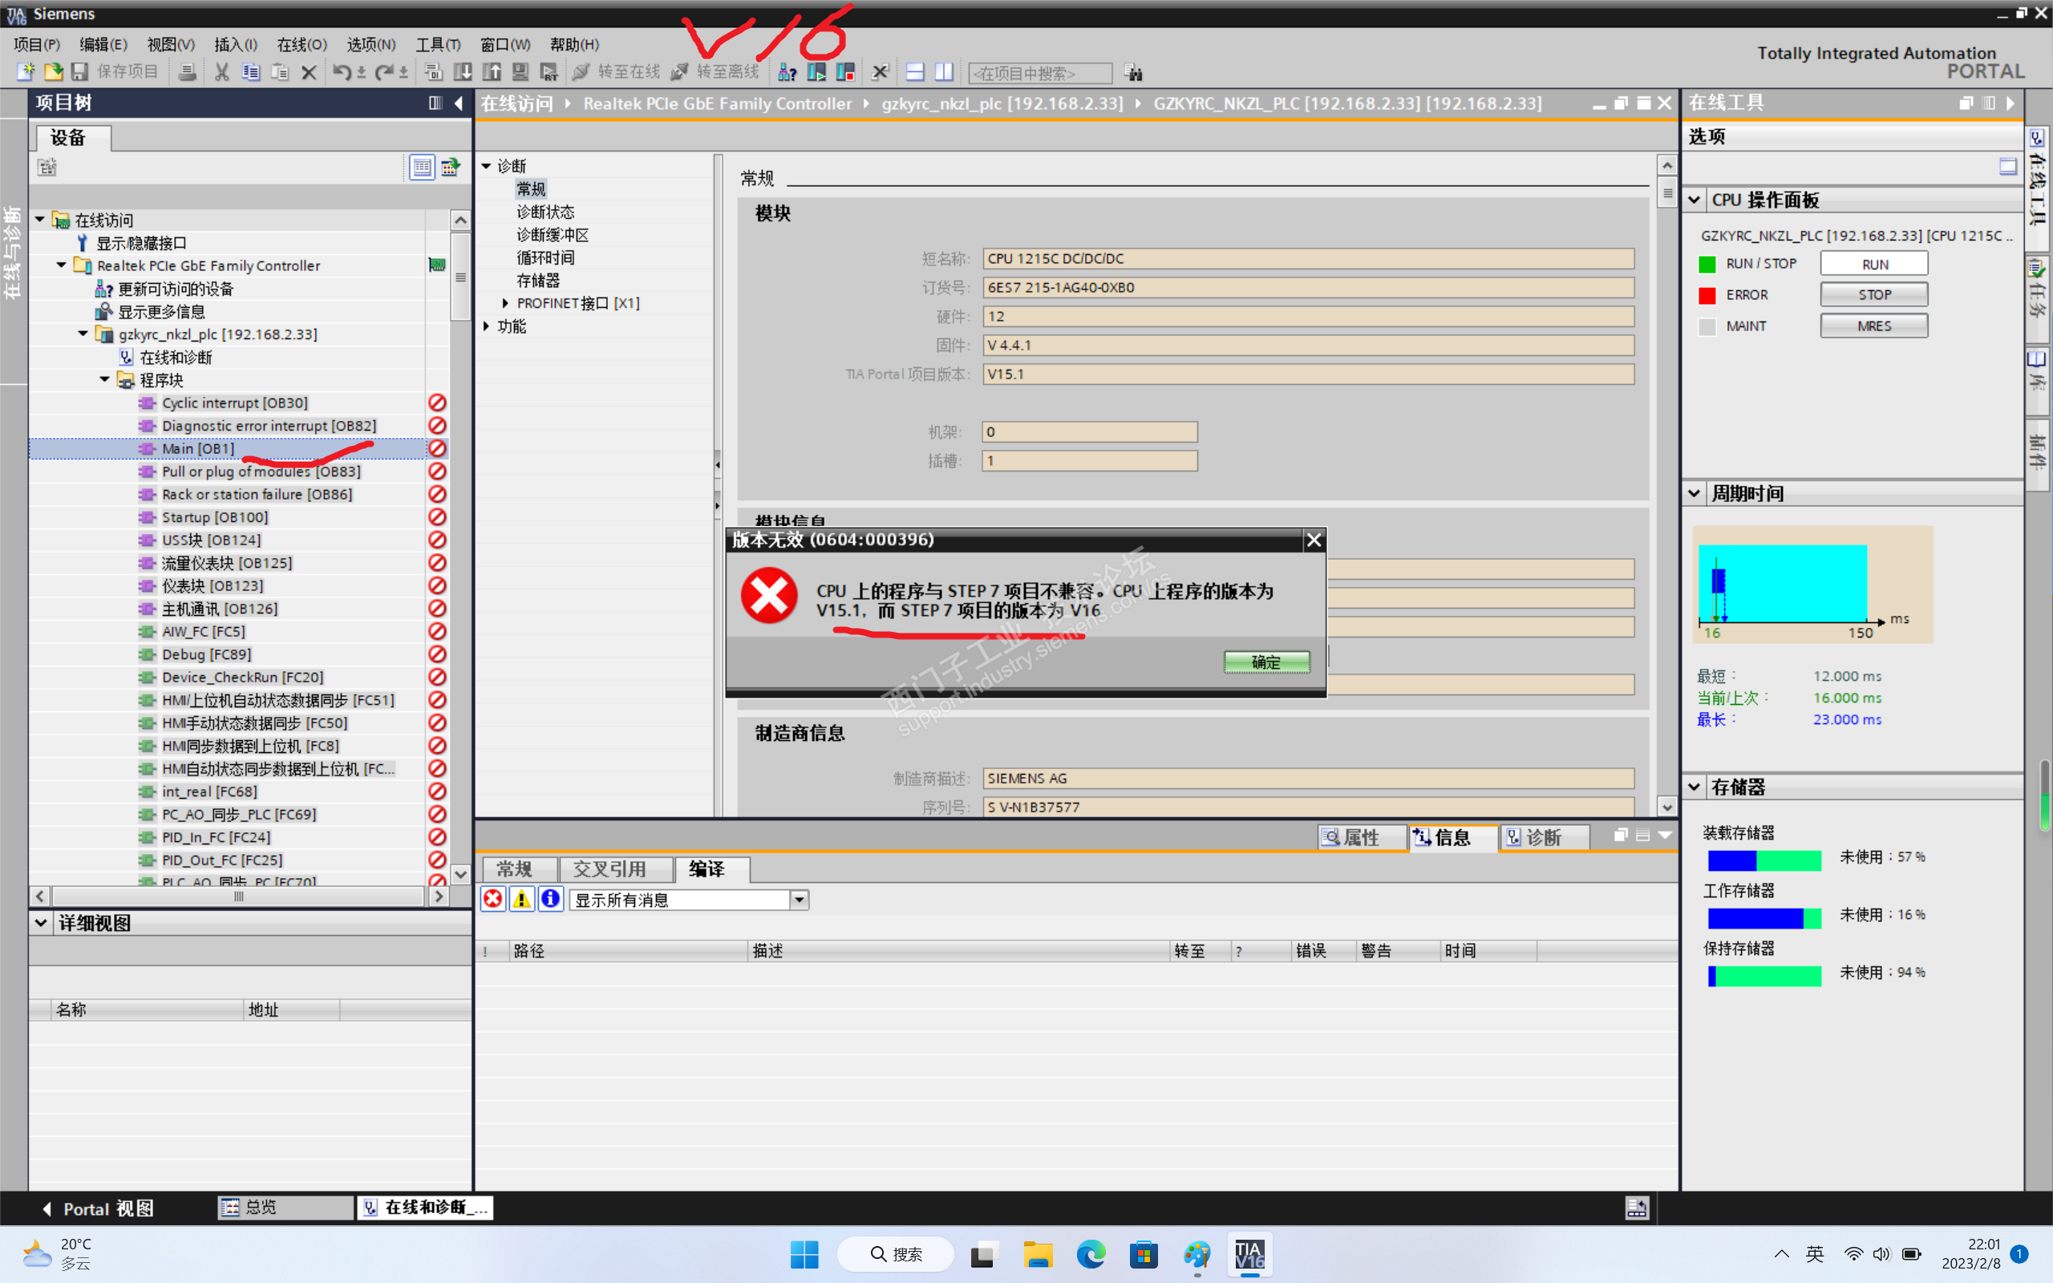
Task: Click the Stop CPU toolbar icon
Action: [x=845, y=72]
